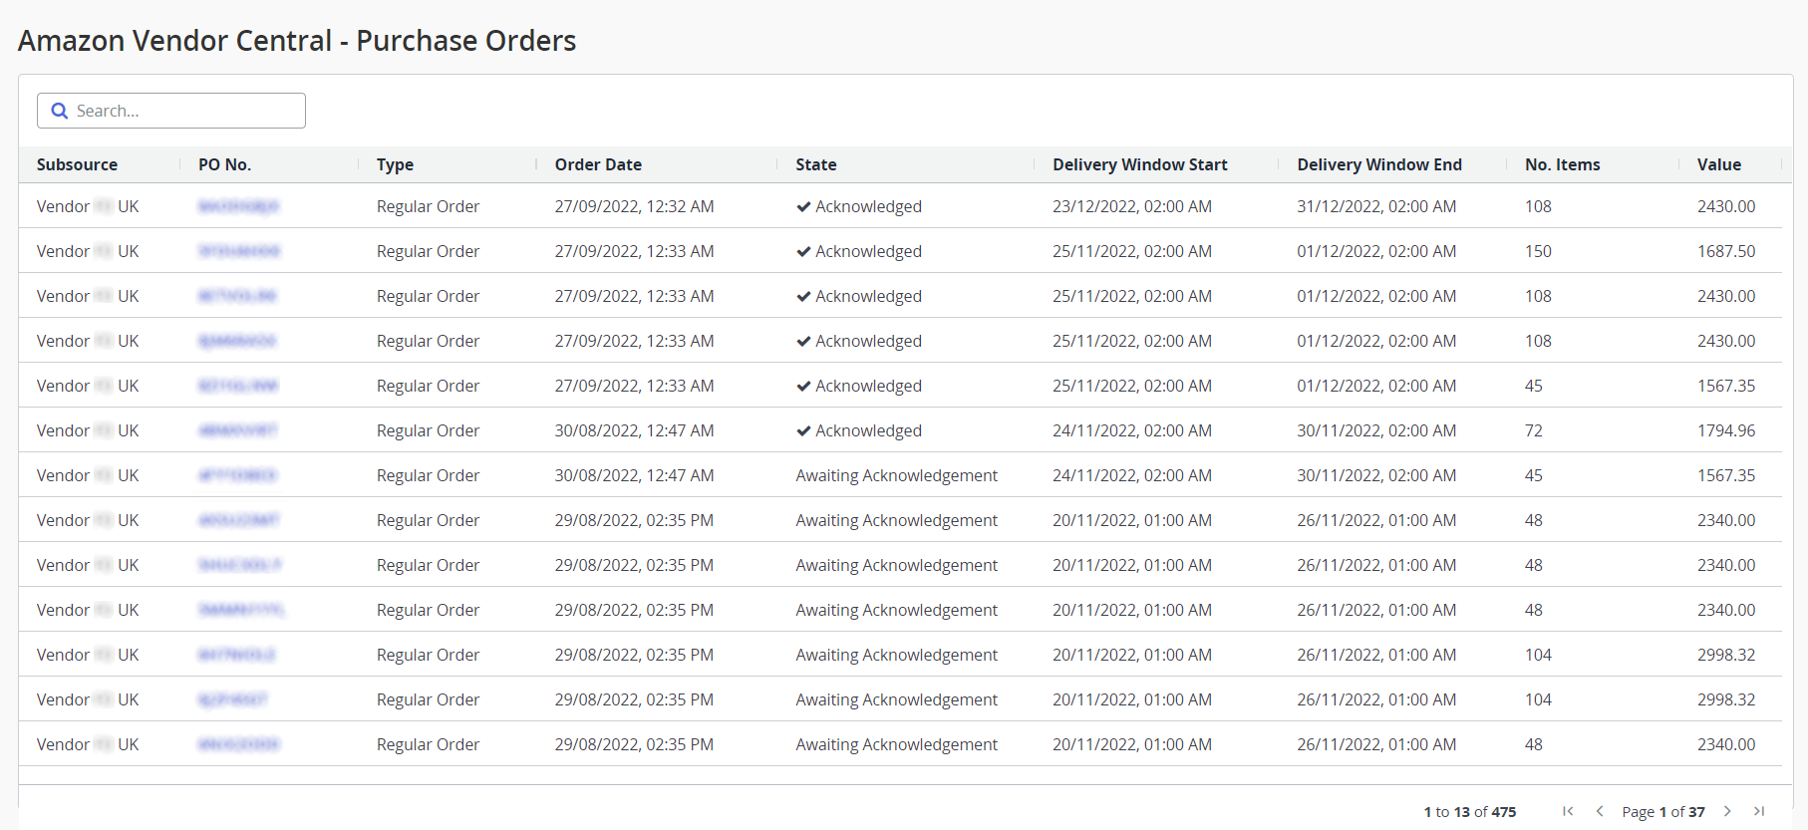Image resolution: width=1808 pixels, height=830 pixels.
Task: Open PO link for the 1687.50 order
Action: (238, 251)
